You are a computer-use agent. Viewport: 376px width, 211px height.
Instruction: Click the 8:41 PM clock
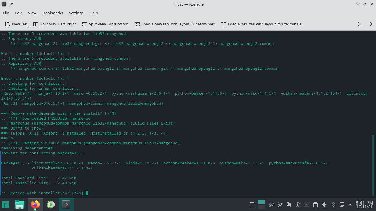pyautogui.click(x=364, y=203)
